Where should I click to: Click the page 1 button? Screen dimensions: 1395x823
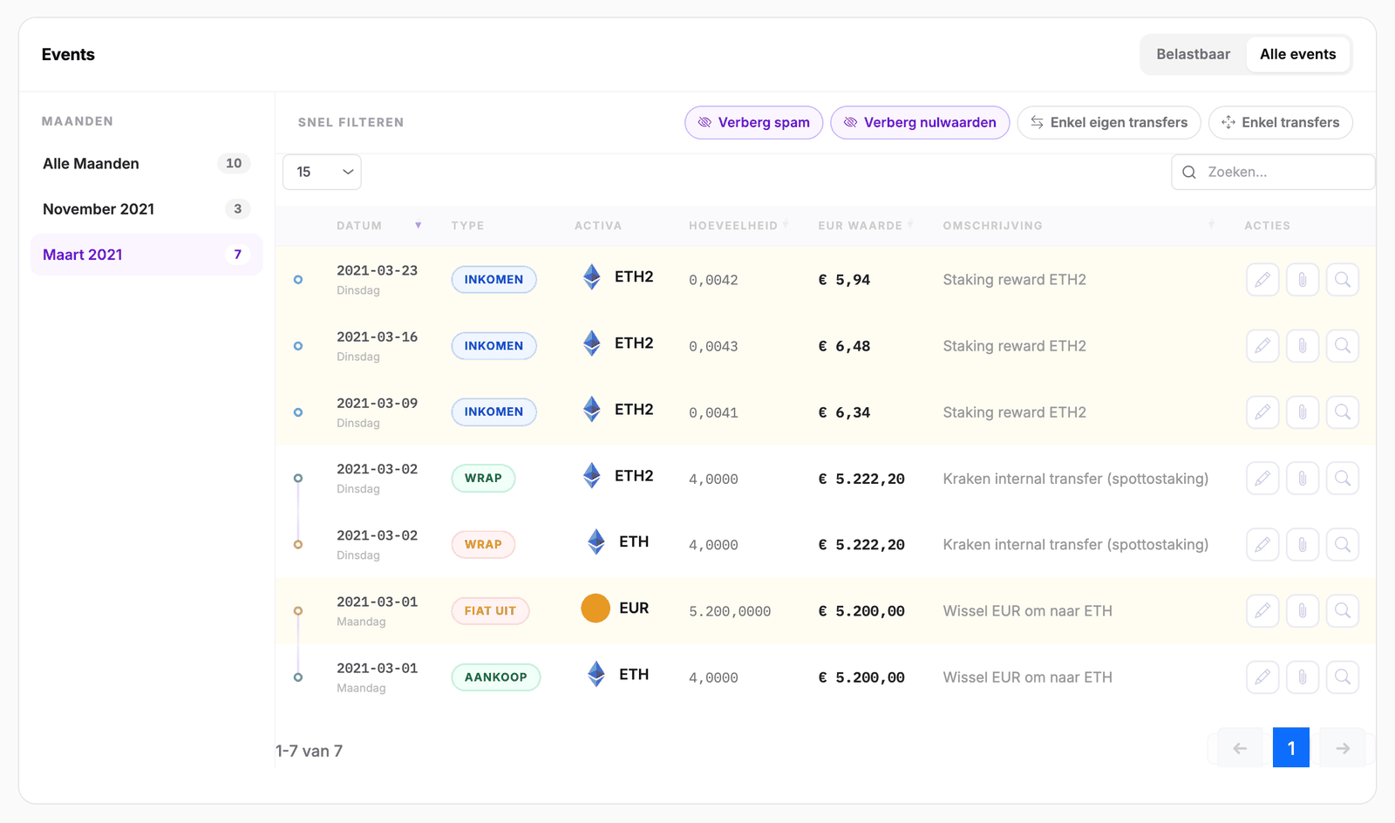coord(1291,748)
